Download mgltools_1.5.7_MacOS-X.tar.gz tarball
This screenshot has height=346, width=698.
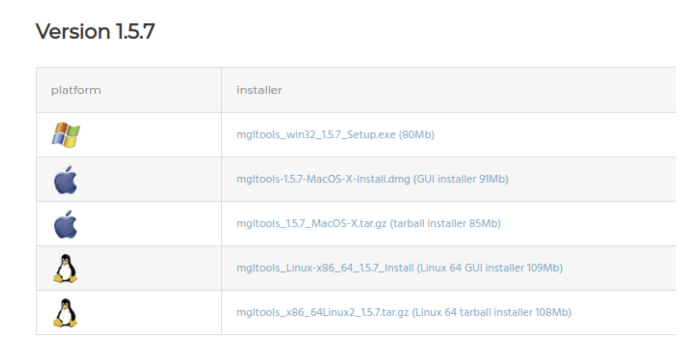pyautogui.click(x=312, y=224)
